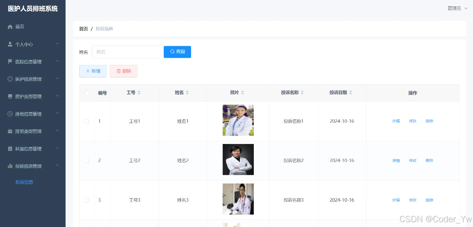This screenshot has width=473, height=227.
Task: Select the checkbox for row 工号2
Action: [x=86, y=160]
